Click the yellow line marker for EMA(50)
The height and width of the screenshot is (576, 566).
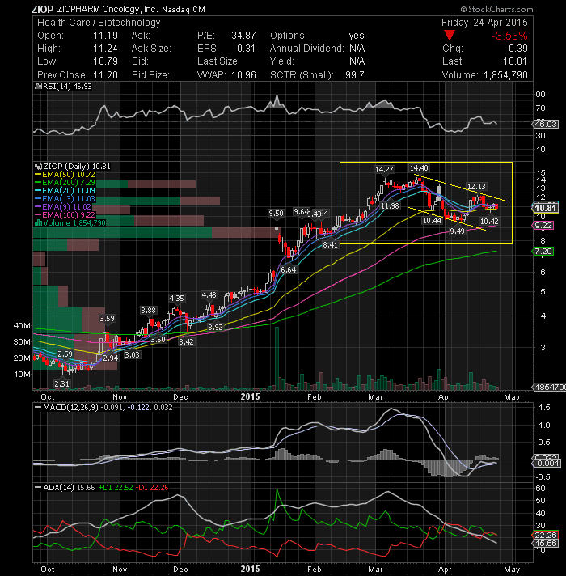click(x=38, y=175)
